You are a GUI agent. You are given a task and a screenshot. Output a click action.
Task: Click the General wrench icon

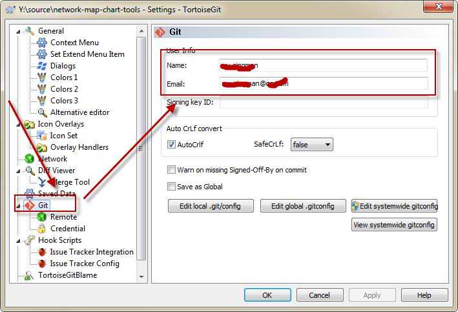pos(30,31)
